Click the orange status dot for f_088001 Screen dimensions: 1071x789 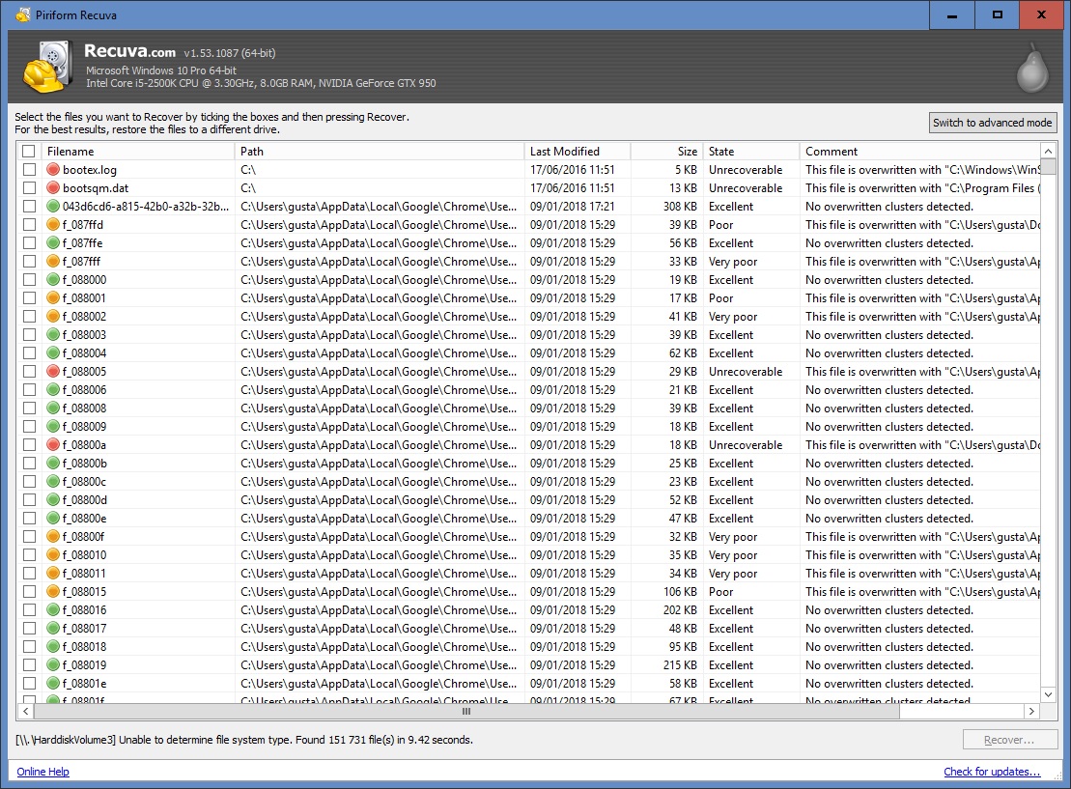[x=53, y=297]
